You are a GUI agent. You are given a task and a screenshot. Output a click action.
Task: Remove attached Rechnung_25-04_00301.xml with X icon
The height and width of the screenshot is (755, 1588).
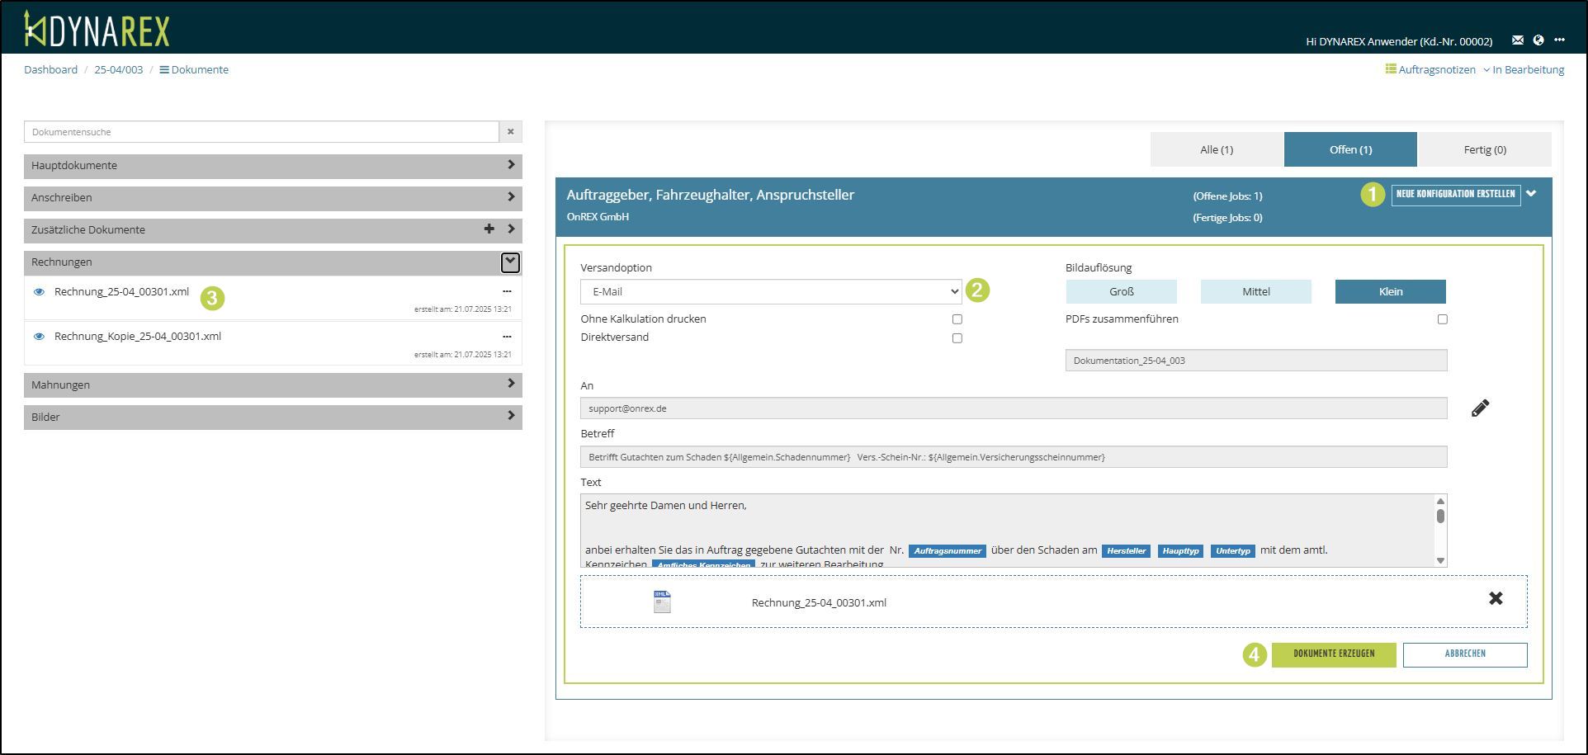tap(1495, 599)
